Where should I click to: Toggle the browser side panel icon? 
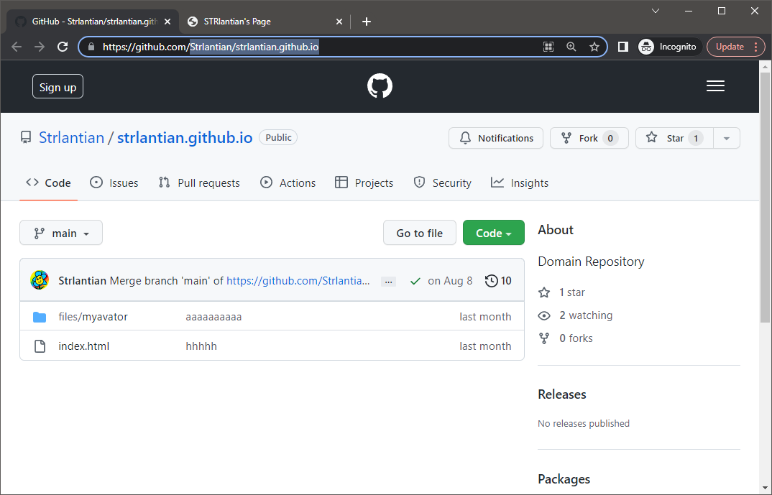click(622, 47)
